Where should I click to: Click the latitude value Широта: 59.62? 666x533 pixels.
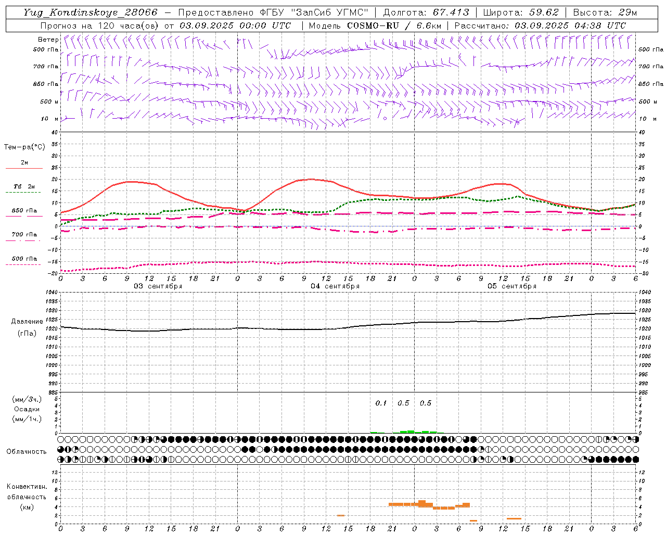521,12
